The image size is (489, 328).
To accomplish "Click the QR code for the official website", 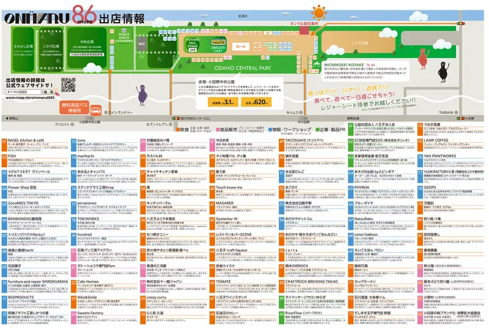I will click(68, 85).
